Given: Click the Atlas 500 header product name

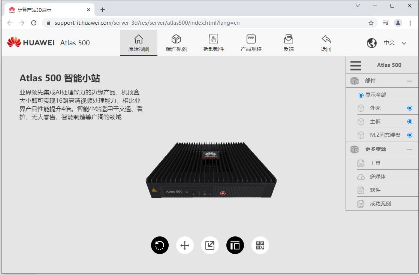Looking at the screenshot, I should click(75, 43).
